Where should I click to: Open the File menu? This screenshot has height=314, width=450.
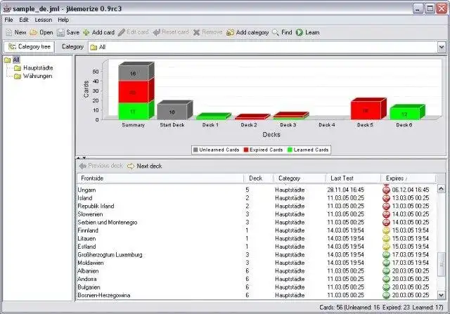pyautogui.click(x=8, y=20)
